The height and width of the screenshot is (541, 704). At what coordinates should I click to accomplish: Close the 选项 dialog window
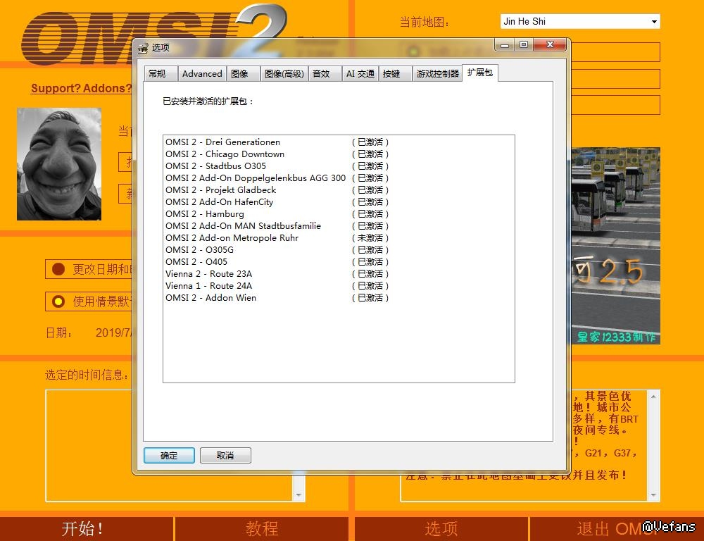(x=550, y=44)
